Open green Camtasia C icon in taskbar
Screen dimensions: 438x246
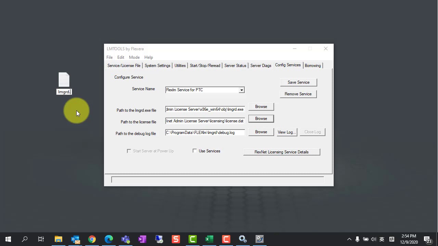[193, 239]
